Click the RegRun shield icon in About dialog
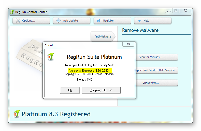The height and width of the screenshot is (131, 201). click(x=51, y=57)
